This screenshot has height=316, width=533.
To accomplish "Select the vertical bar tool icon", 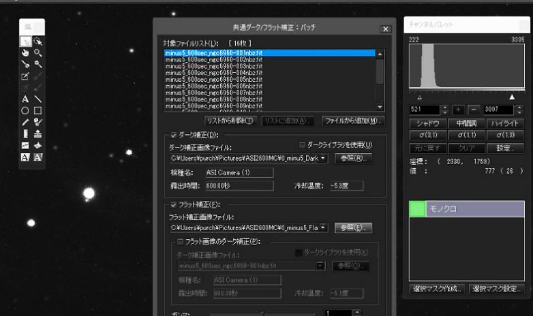I will 25,134.
